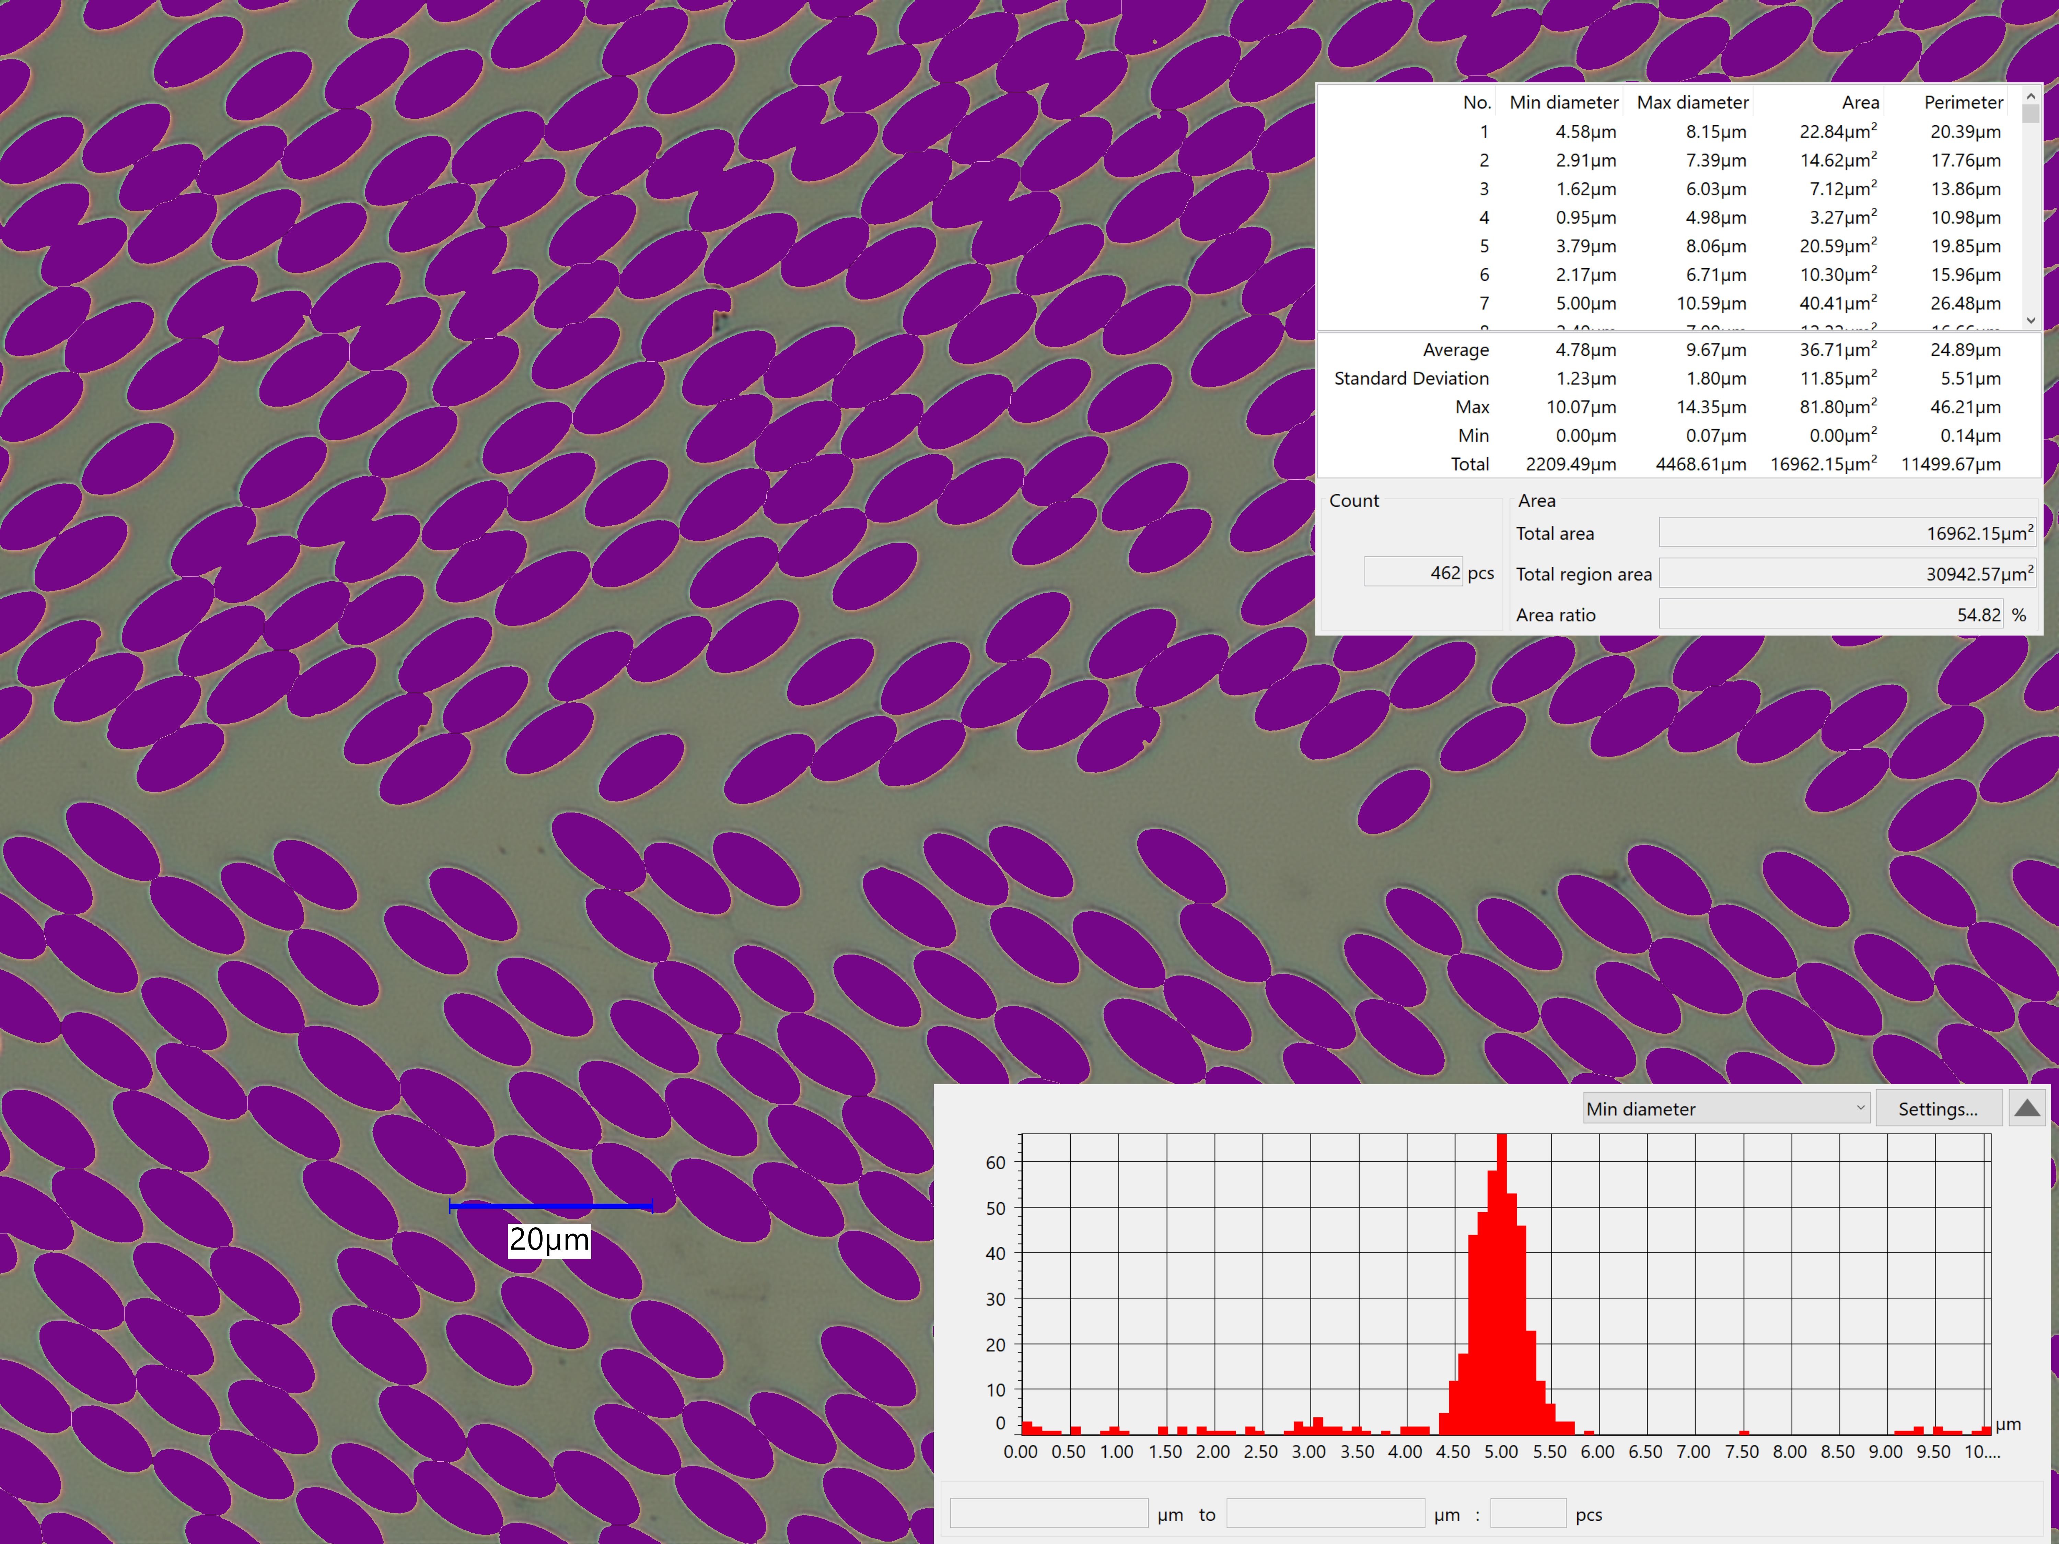Image resolution: width=2059 pixels, height=1544 pixels.
Task: Open the Min diameter histogram dropdown
Action: pos(1727,1109)
